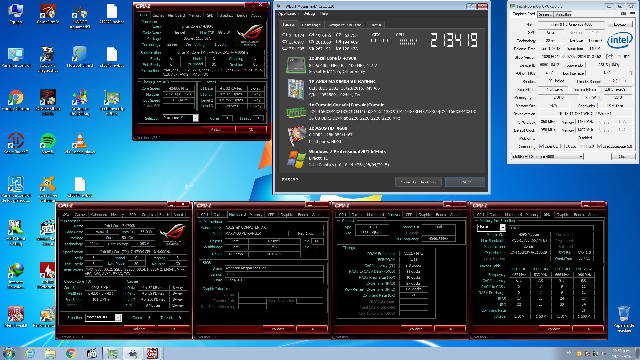Viewport: 640px width, 360px height.
Task: Toggle the UEFI checkbox in GPU-Z
Action: (619, 57)
